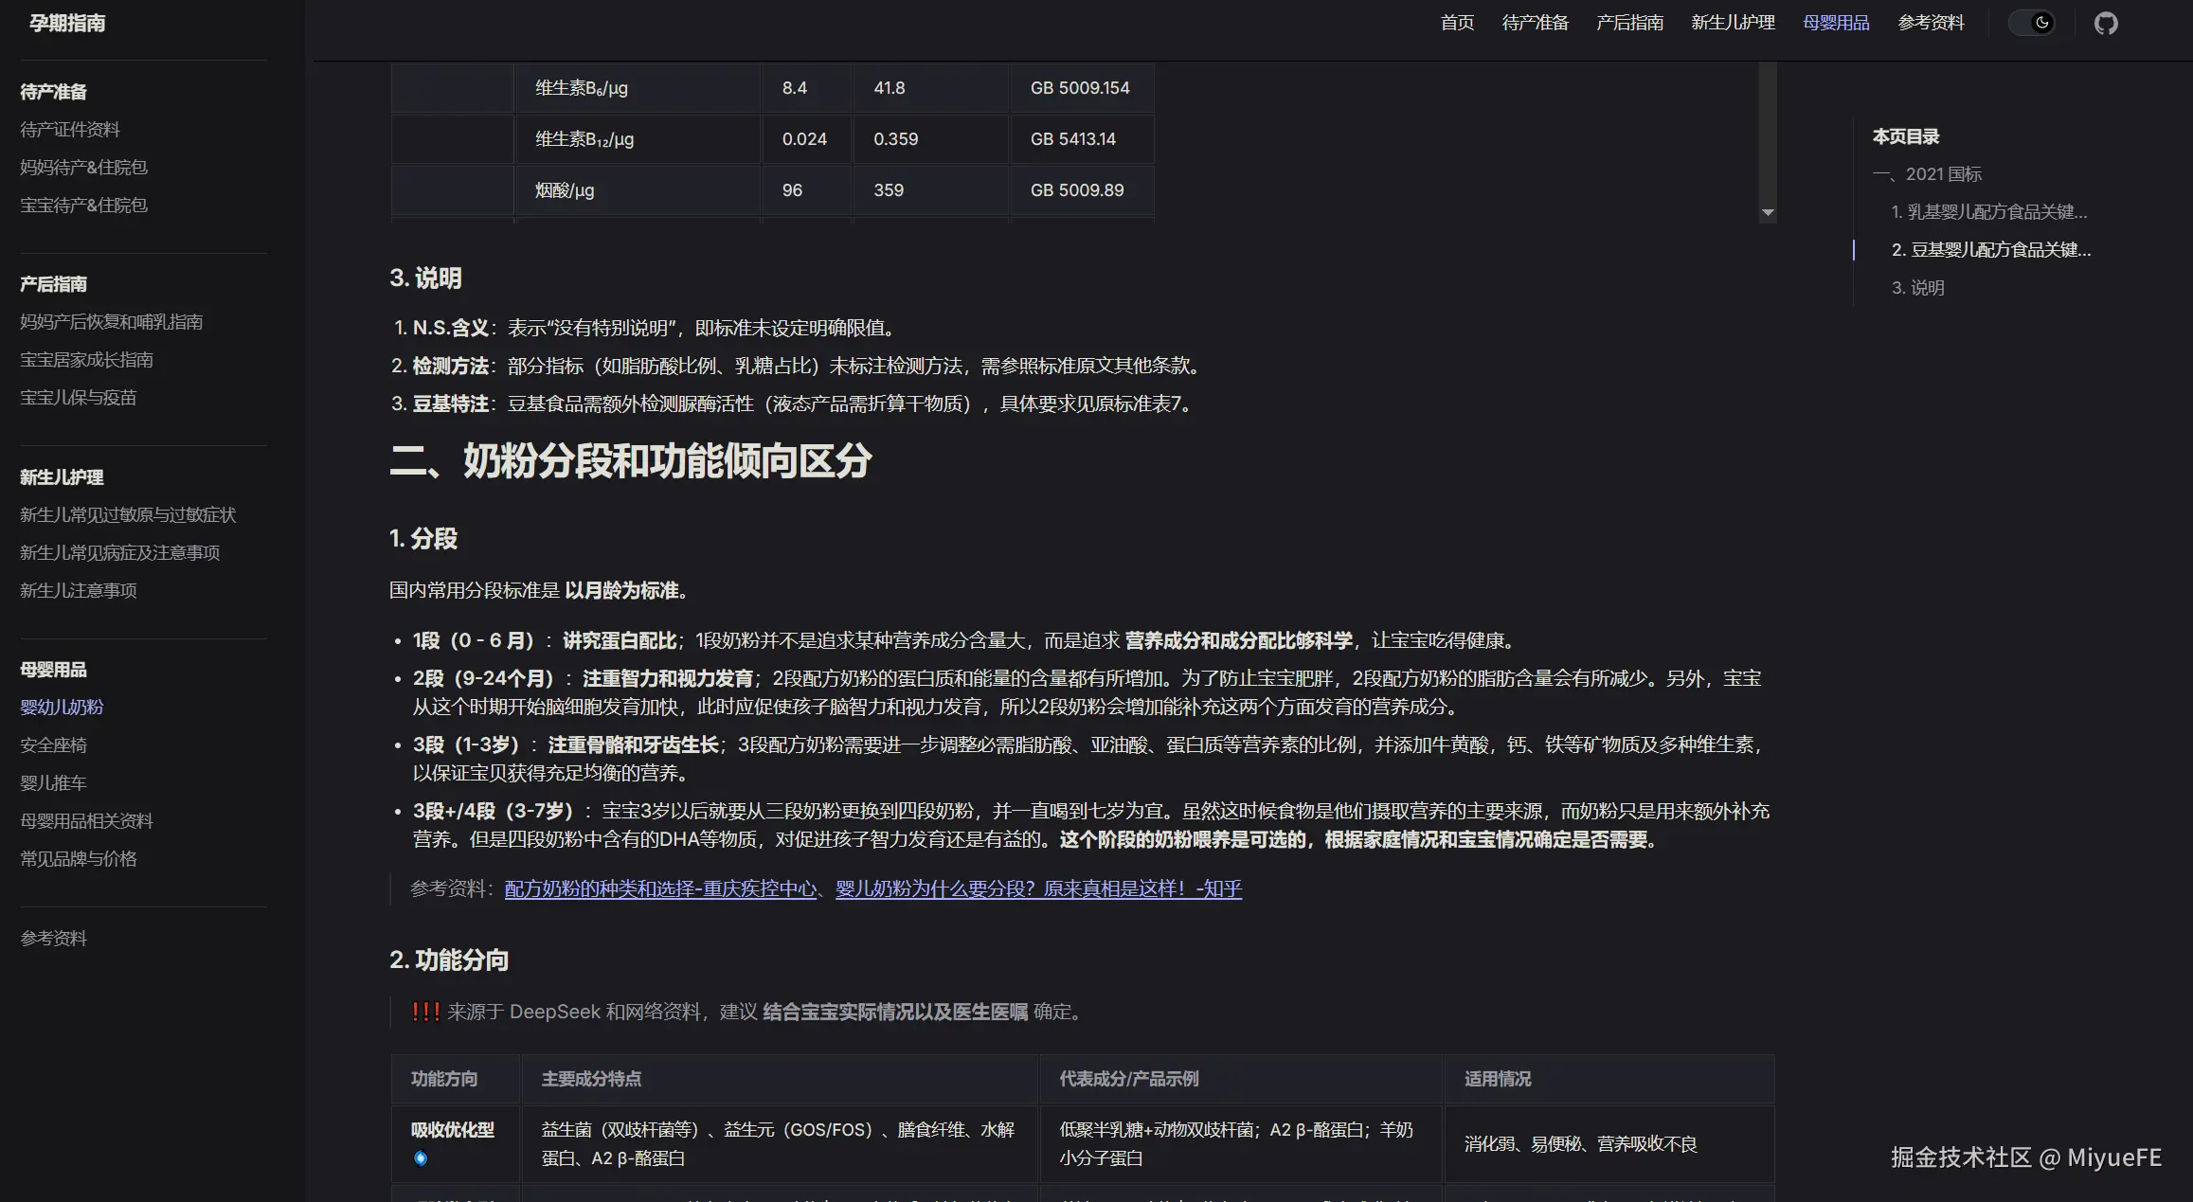Open 产后指南 from the navigation bar

coord(1629,22)
